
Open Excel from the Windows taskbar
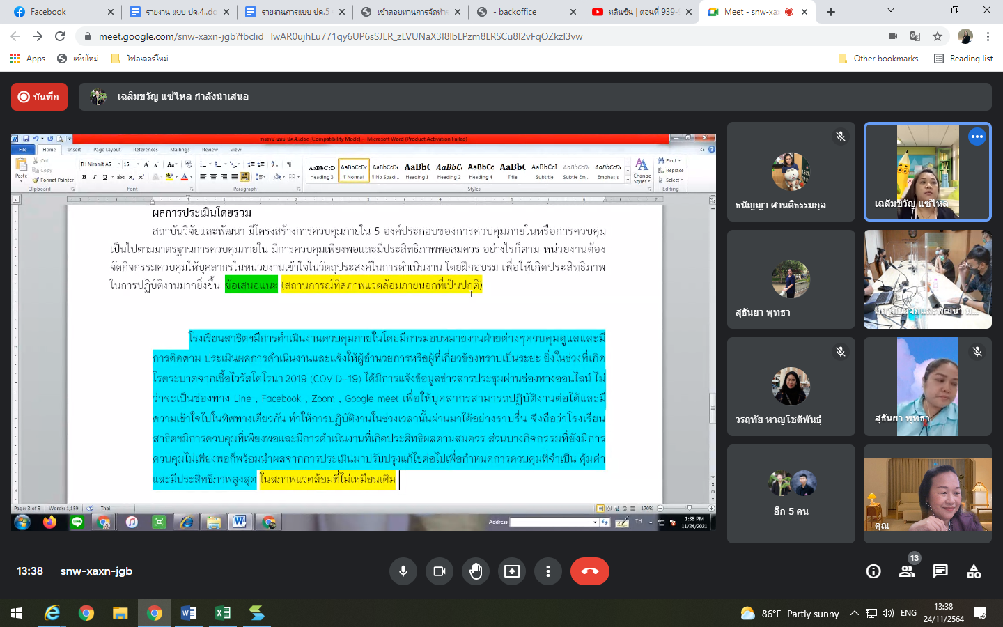click(x=223, y=613)
